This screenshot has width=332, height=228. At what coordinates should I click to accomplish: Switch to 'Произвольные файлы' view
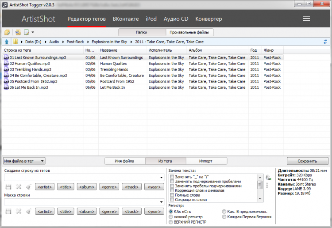[x=189, y=32]
